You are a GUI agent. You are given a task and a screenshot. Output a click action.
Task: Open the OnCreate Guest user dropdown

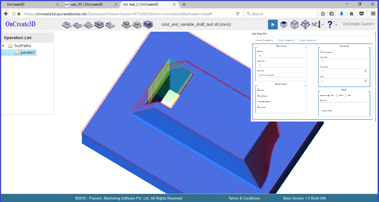[x=358, y=24]
